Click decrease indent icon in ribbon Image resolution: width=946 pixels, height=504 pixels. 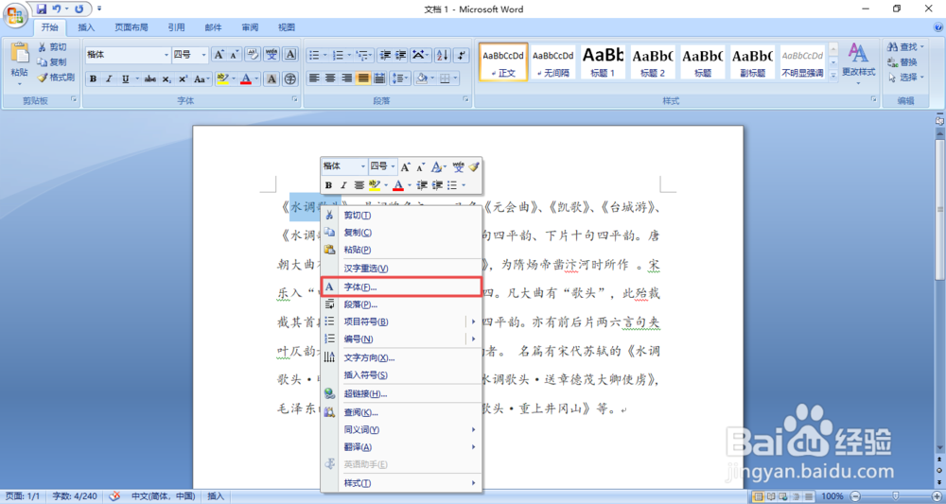click(385, 55)
